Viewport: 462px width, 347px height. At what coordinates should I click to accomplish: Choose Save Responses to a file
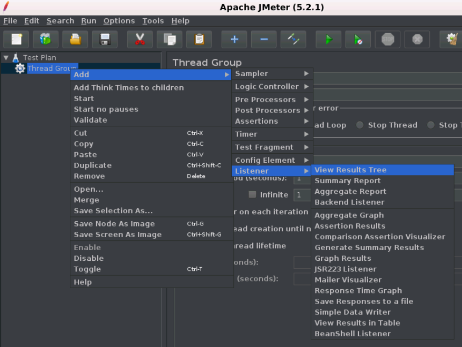coord(383,301)
